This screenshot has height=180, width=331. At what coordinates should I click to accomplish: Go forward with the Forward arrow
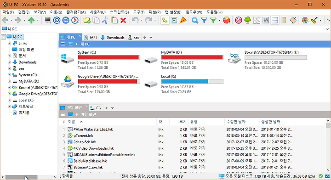pyautogui.click(x=18, y=20)
